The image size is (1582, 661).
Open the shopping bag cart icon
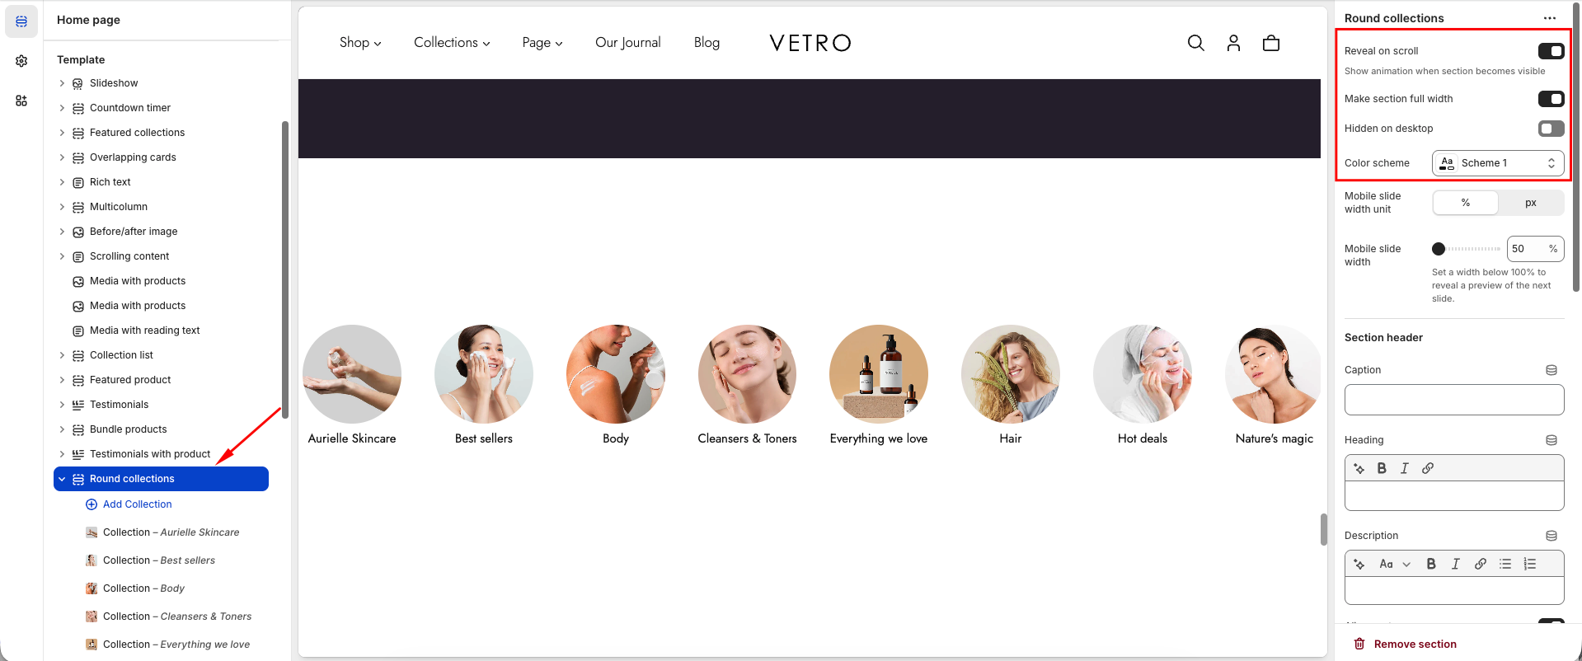(x=1271, y=43)
